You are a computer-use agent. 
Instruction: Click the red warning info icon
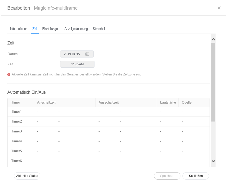point(9,74)
